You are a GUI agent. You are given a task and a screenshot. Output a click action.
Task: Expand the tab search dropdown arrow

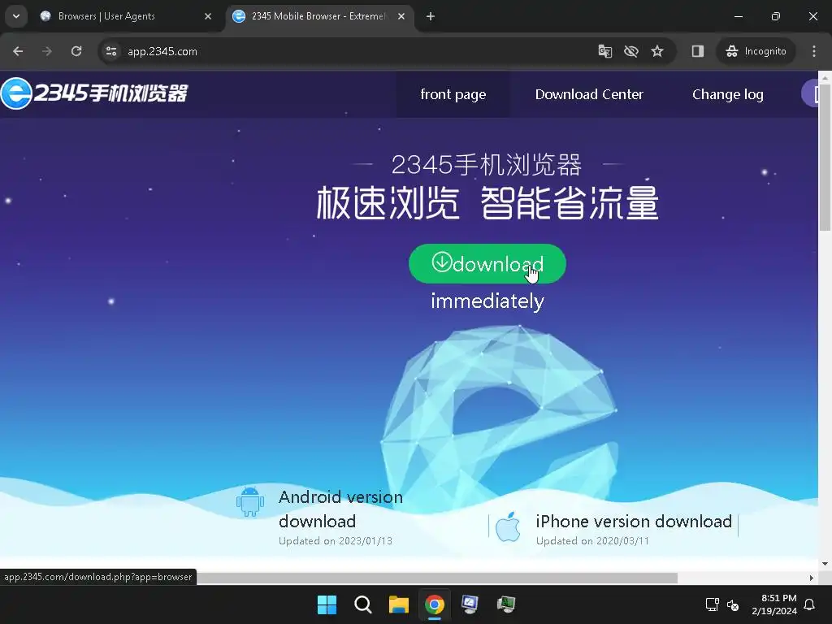pyautogui.click(x=16, y=16)
